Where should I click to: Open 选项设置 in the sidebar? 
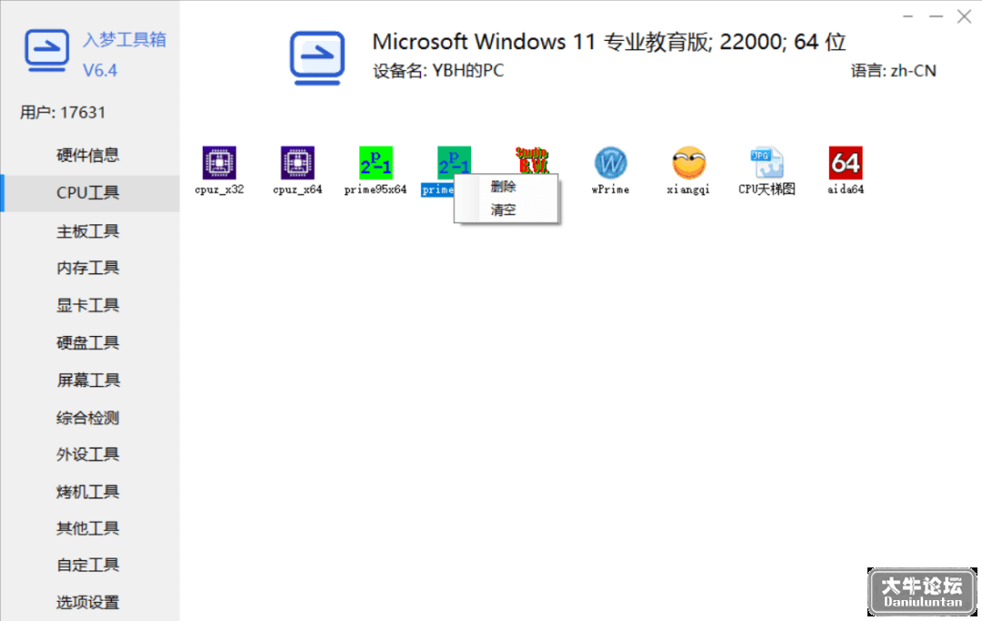click(x=90, y=602)
